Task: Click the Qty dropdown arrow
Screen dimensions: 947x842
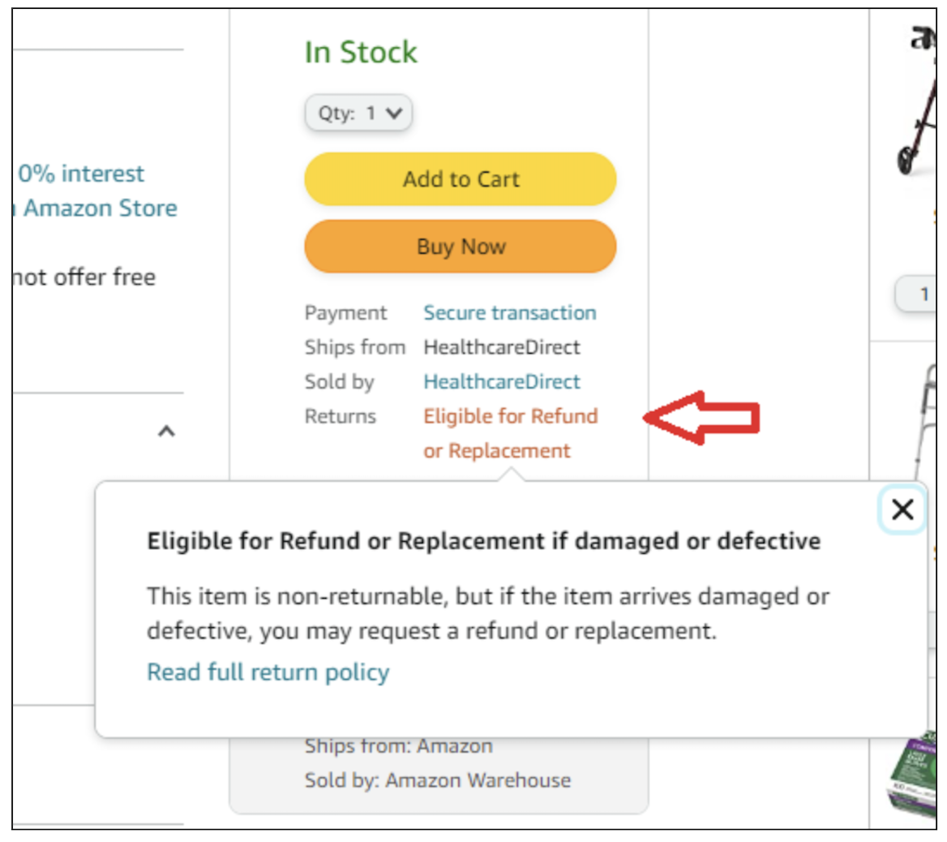Action: click(393, 113)
